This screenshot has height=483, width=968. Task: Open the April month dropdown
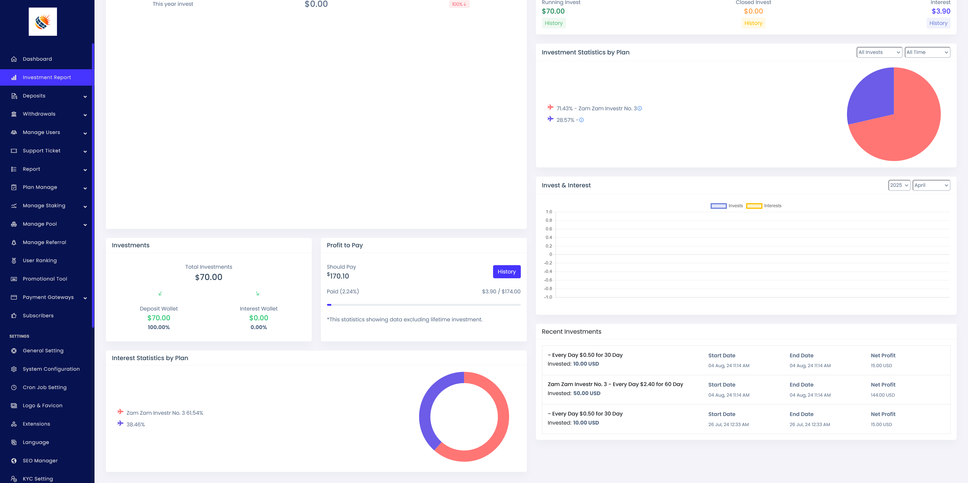pyautogui.click(x=931, y=185)
